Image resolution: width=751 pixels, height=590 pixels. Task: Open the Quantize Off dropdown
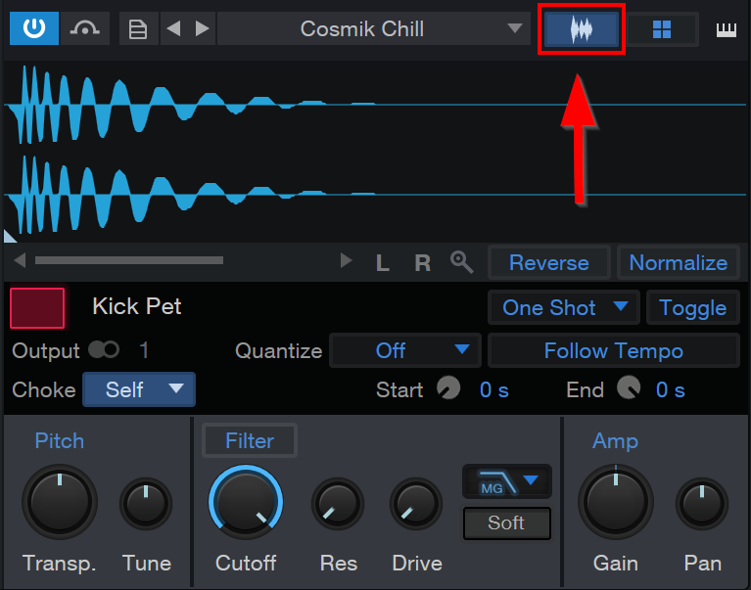[404, 350]
